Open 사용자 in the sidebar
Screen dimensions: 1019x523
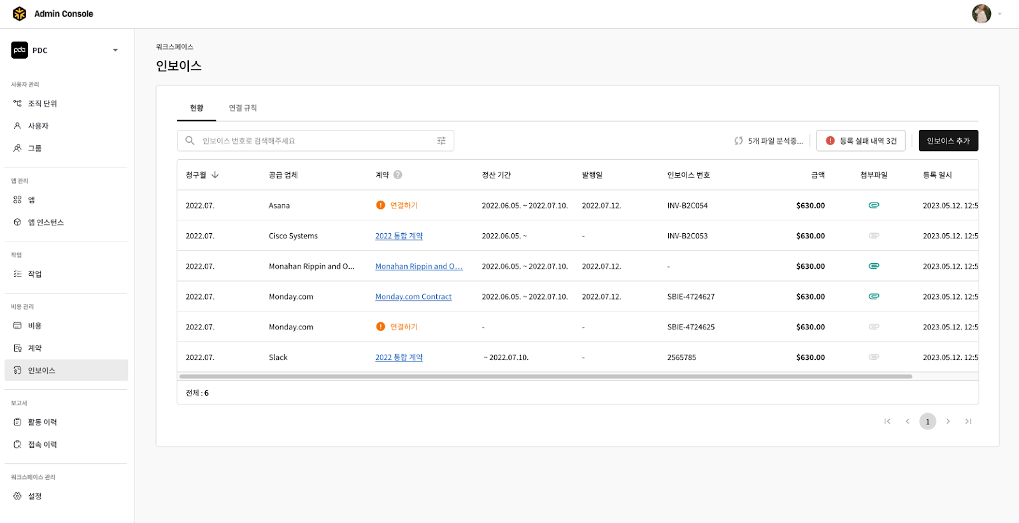point(66,125)
